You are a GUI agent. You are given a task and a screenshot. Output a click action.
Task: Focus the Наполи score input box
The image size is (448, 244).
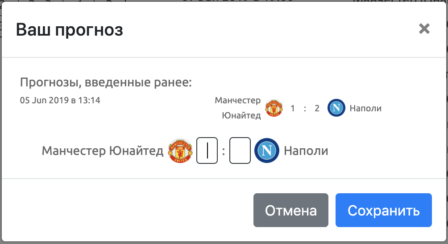[240, 151]
